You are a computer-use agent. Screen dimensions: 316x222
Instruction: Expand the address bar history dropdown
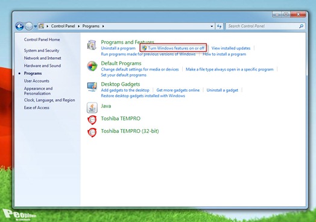click(x=212, y=26)
